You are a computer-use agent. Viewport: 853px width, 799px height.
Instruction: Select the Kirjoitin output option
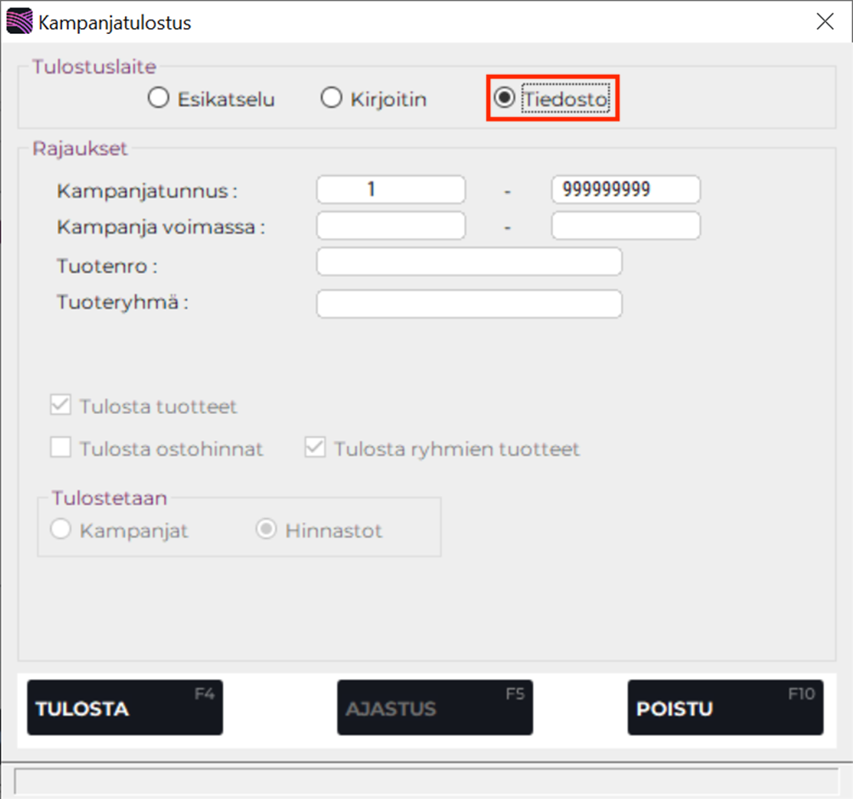(x=330, y=98)
